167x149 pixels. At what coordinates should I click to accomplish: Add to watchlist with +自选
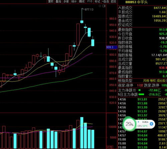[x=106, y=1]
